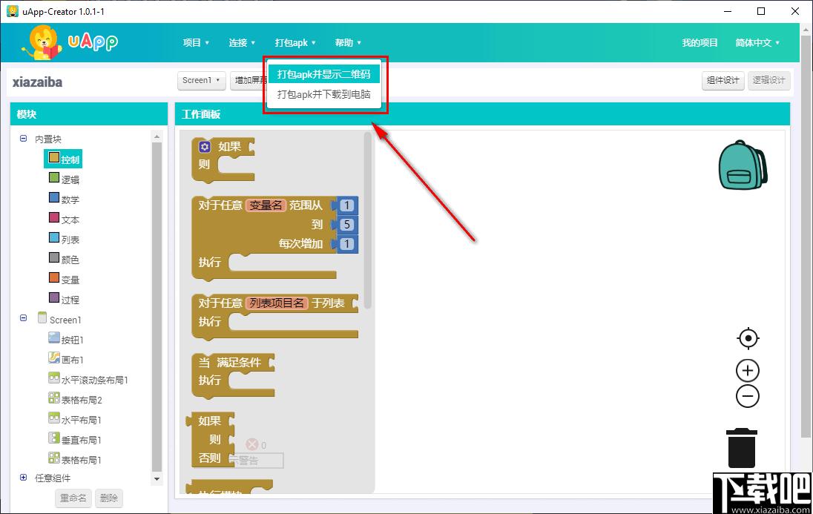
Task: Click the Screen1 tree node icon
Action: coord(42,318)
